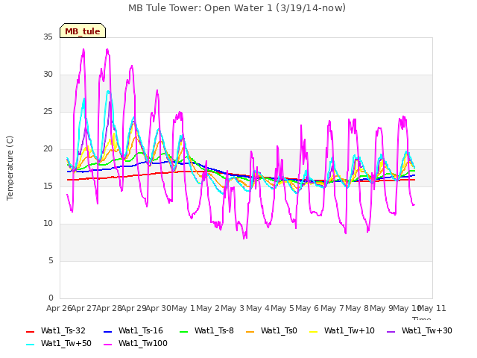Screen dimensions: 477x358
Task: Click the yellow Wat1_Tw+10 legend swatch
Action: [313, 331]
